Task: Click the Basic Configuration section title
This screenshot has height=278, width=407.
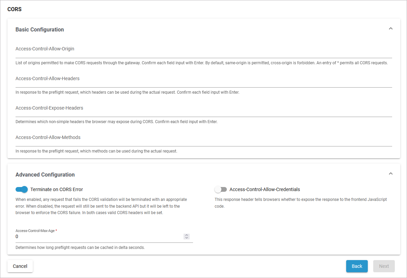Action: click(40, 30)
